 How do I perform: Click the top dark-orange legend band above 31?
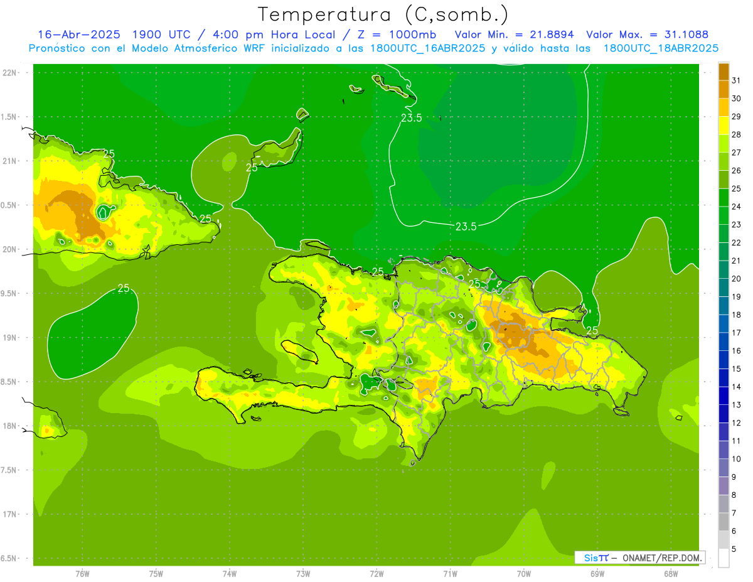tap(724, 71)
